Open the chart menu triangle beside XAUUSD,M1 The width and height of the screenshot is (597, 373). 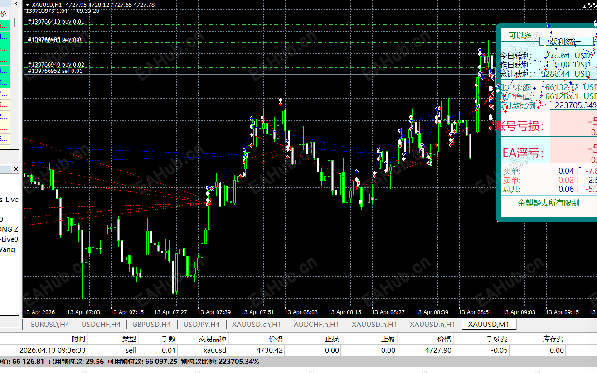pyautogui.click(x=27, y=5)
